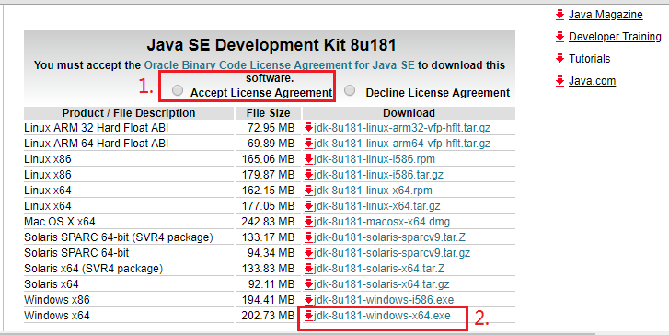Download jdk-8u181-solaris-x64.tar.gz file
The height and width of the screenshot is (335, 669).
(382, 284)
